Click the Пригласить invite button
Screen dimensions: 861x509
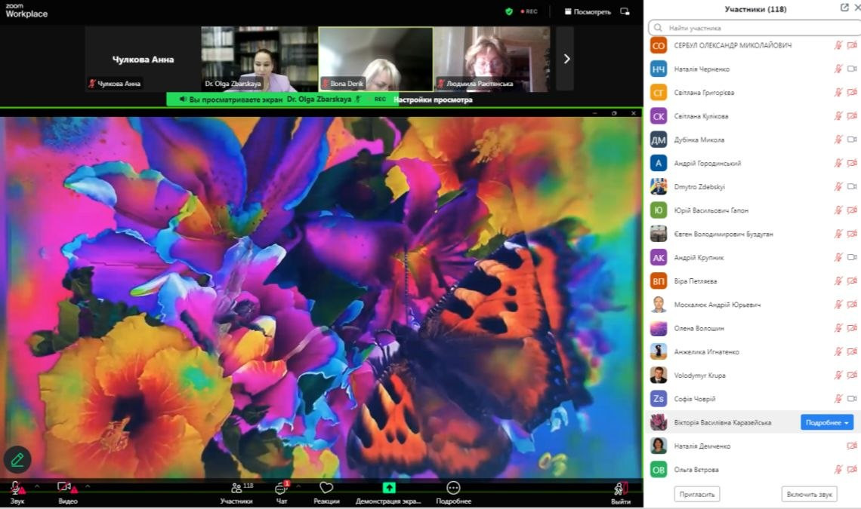coord(696,494)
